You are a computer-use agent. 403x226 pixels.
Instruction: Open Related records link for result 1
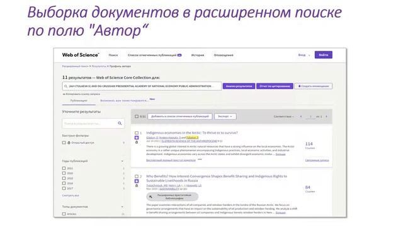pyautogui.click(x=317, y=160)
